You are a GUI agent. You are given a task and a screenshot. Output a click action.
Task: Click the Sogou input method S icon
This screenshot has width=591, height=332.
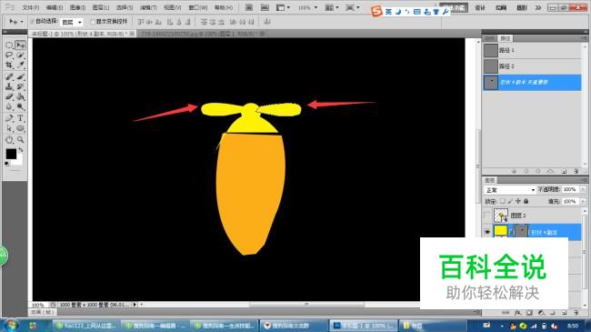point(376,11)
